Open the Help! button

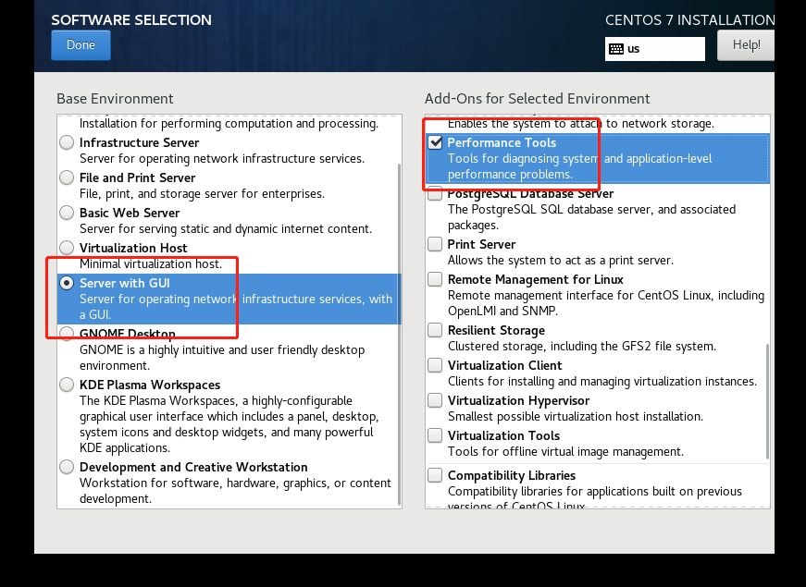coord(746,45)
